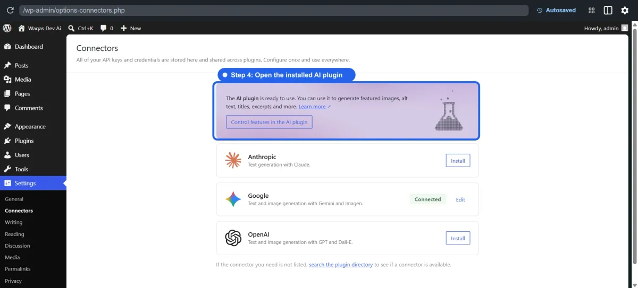The width and height of the screenshot is (638, 288).
Task: Click the Anthropic connector title
Action: tap(262, 157)
